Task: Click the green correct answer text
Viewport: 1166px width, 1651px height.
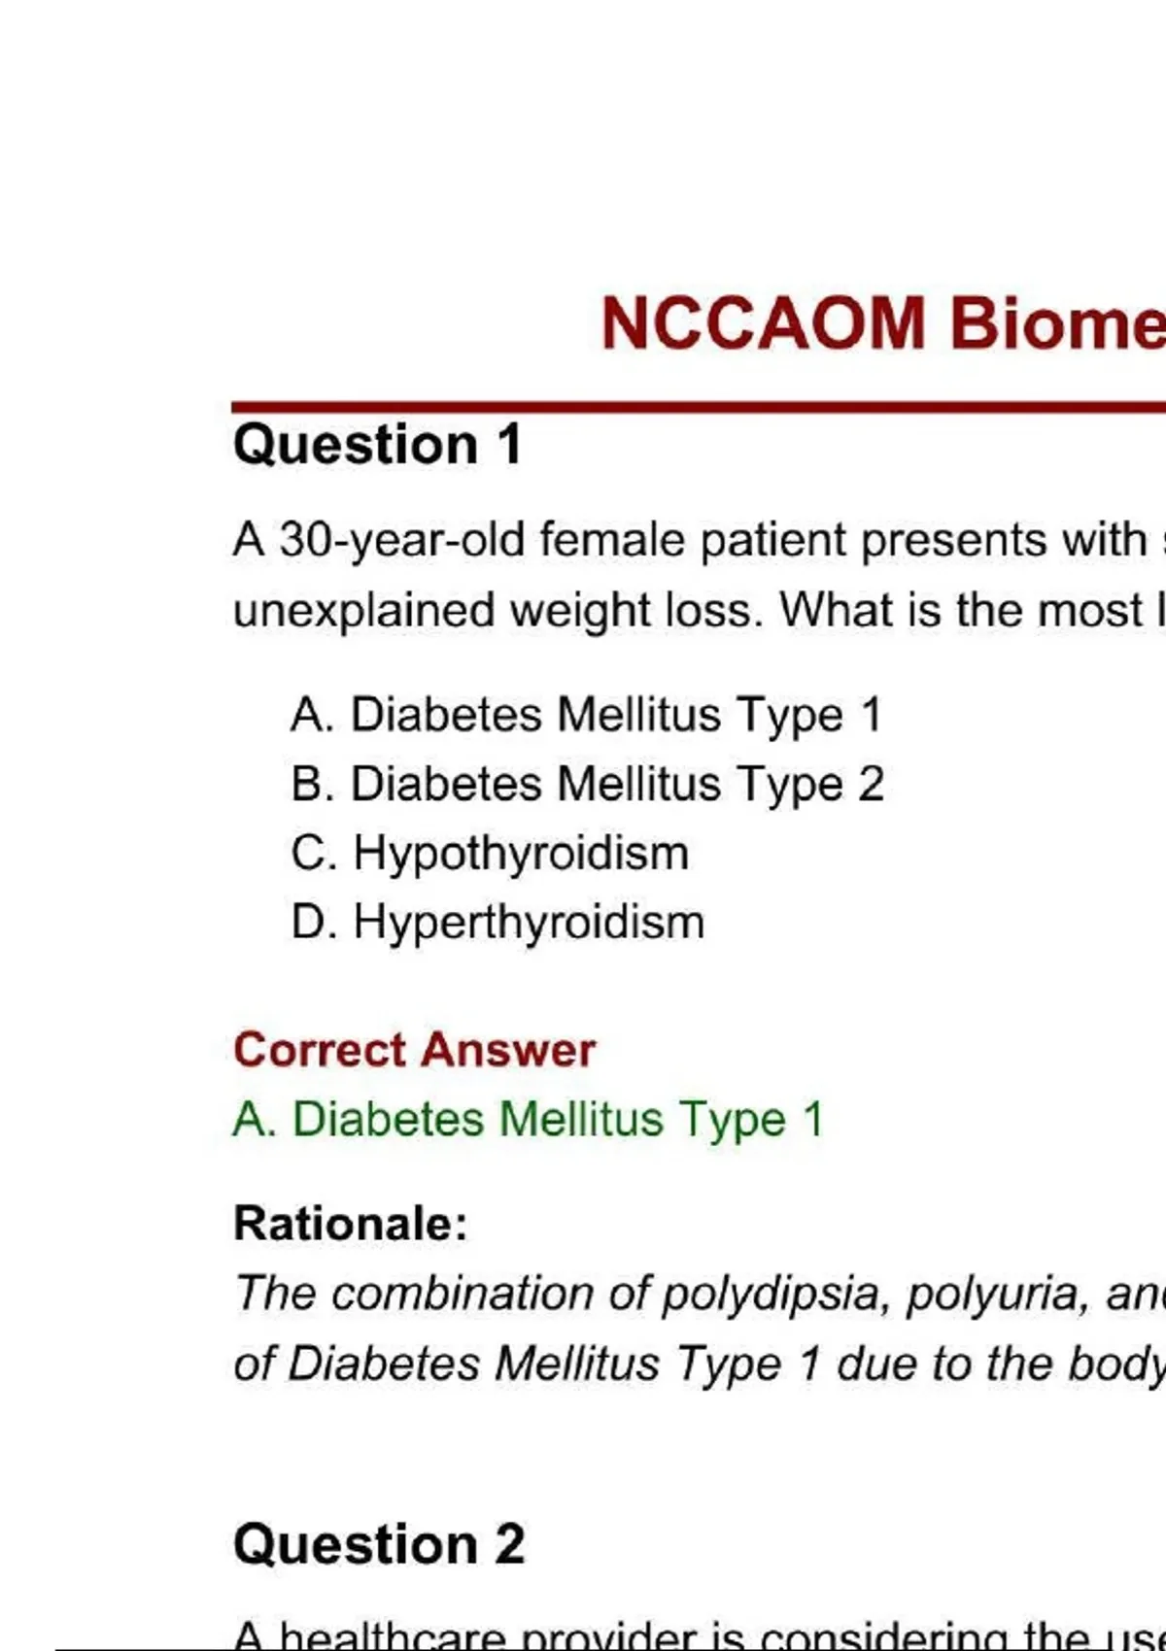Action: pyautogui.click(x=528, y=1119)
